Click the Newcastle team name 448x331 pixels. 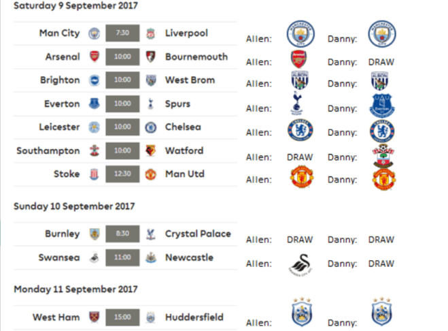click(189, 258)
